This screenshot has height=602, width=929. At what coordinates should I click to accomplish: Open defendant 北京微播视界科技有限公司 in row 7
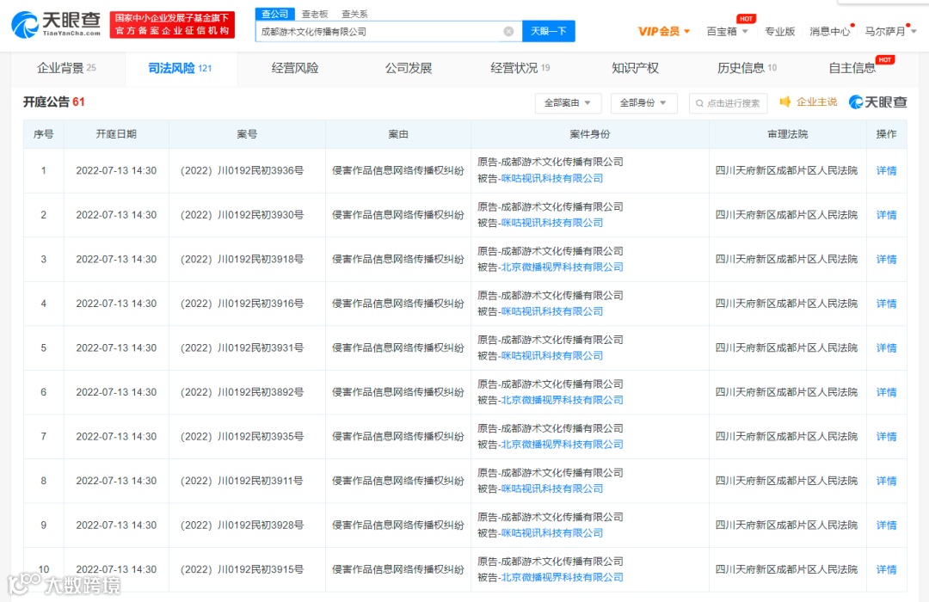point(563,445)
